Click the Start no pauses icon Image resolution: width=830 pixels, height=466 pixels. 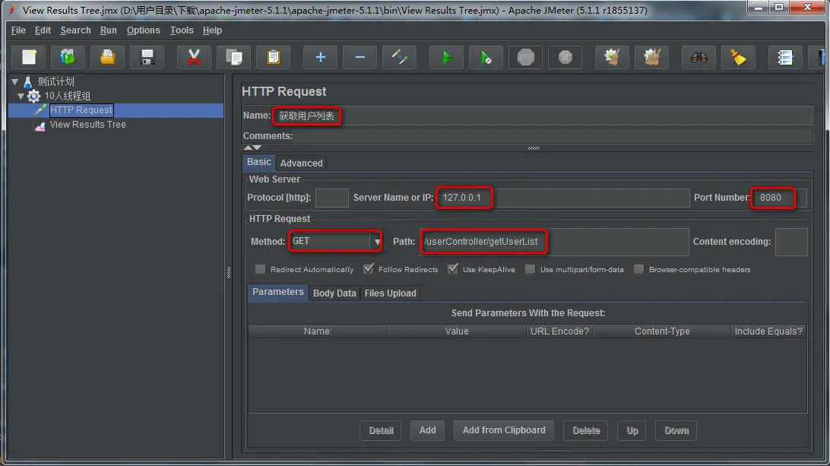(x=486, y=57)
